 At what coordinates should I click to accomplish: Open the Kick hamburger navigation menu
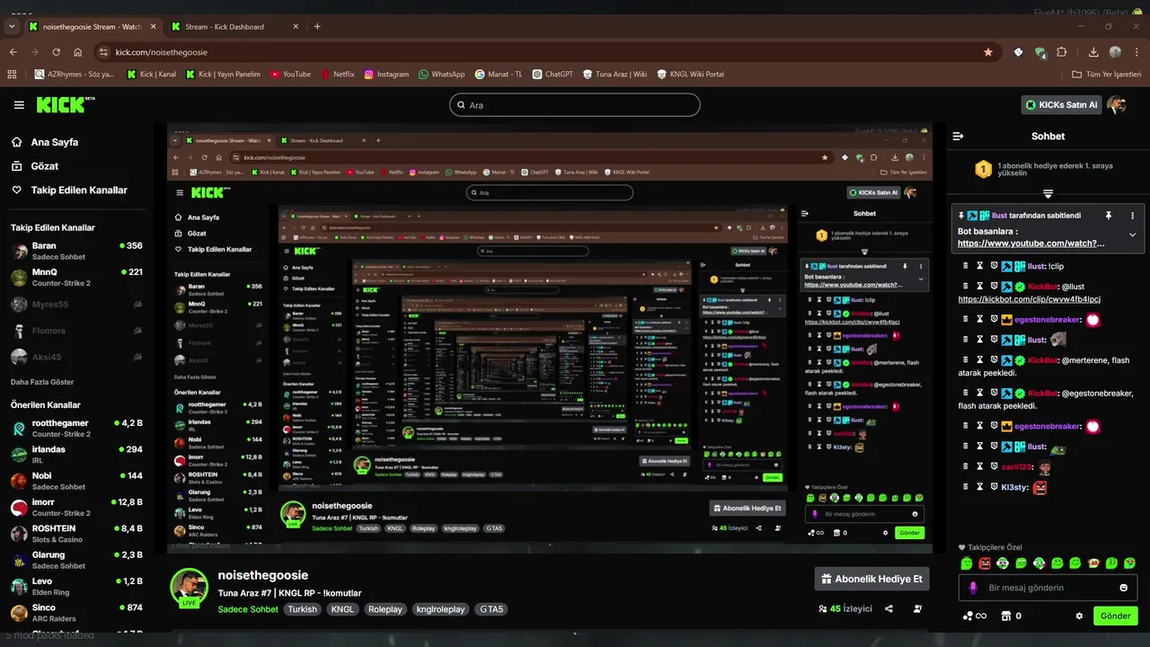point(19,105)
